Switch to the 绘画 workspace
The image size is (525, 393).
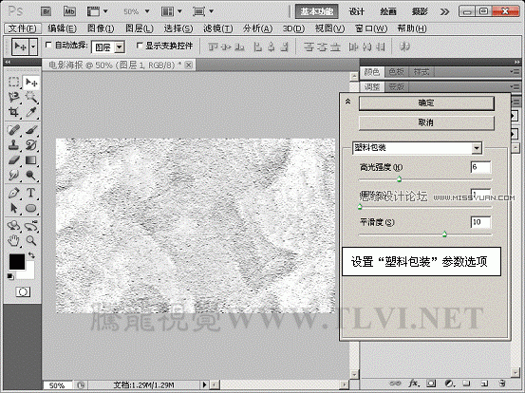coord(388,11)
